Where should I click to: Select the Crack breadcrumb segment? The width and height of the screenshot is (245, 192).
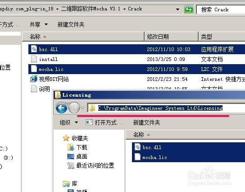pyautogui.click(x=135, y=9)
